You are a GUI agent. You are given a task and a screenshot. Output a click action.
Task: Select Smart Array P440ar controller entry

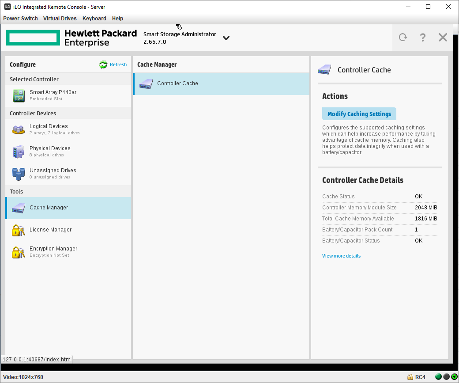point(68,95)
